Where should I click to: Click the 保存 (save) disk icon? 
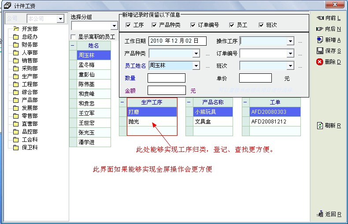click(320, 51)
